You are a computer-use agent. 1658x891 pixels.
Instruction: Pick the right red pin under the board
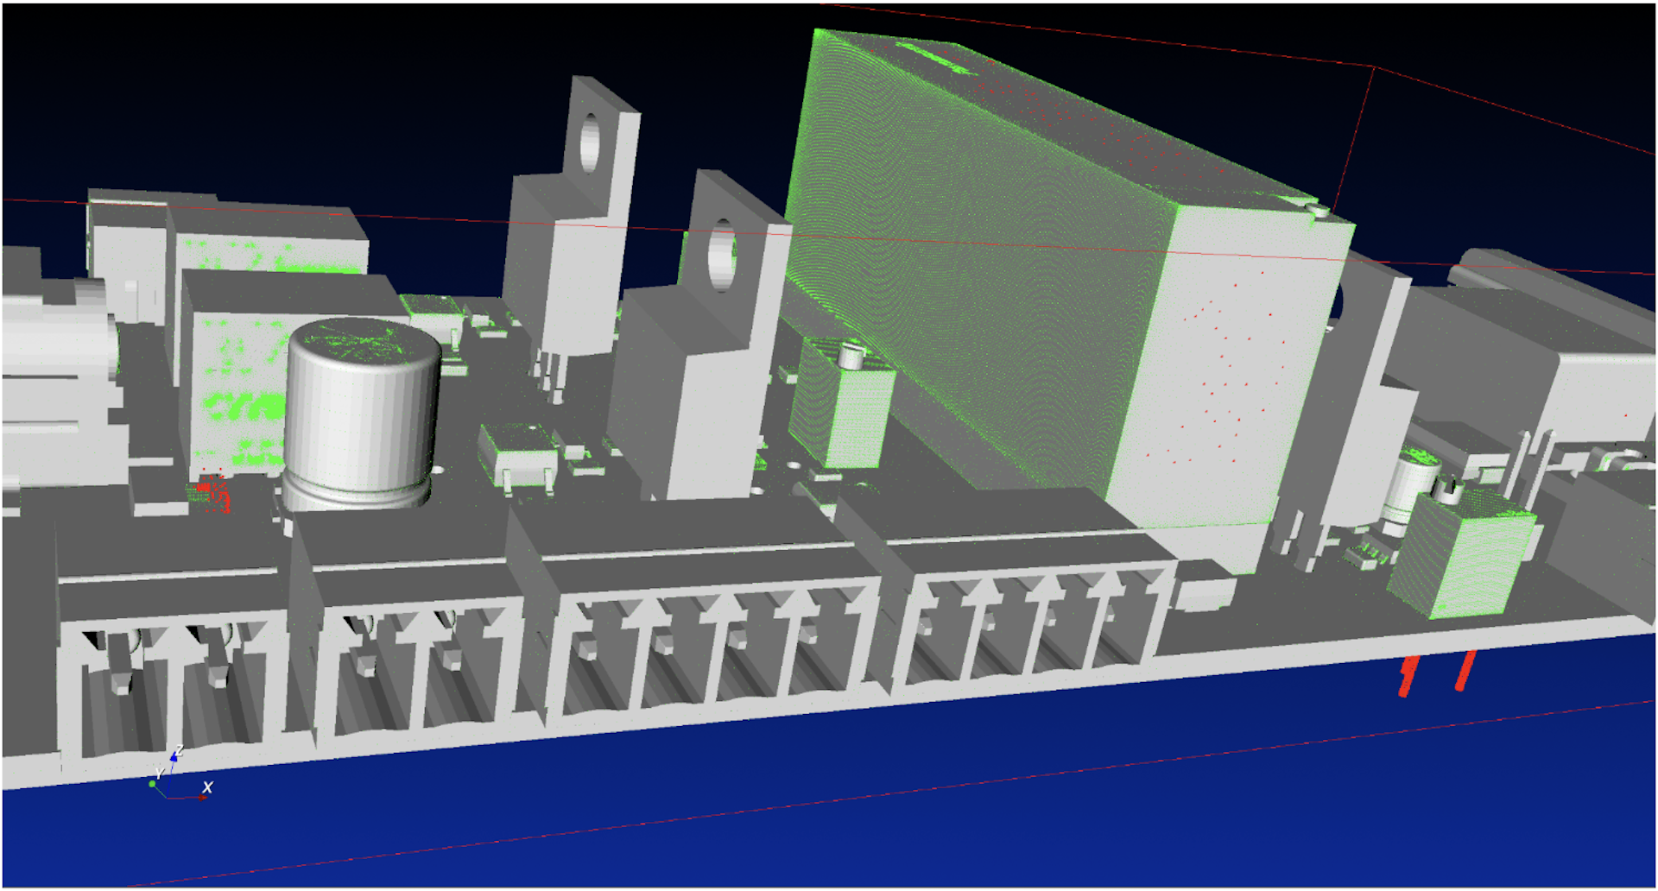(1465, 672)
